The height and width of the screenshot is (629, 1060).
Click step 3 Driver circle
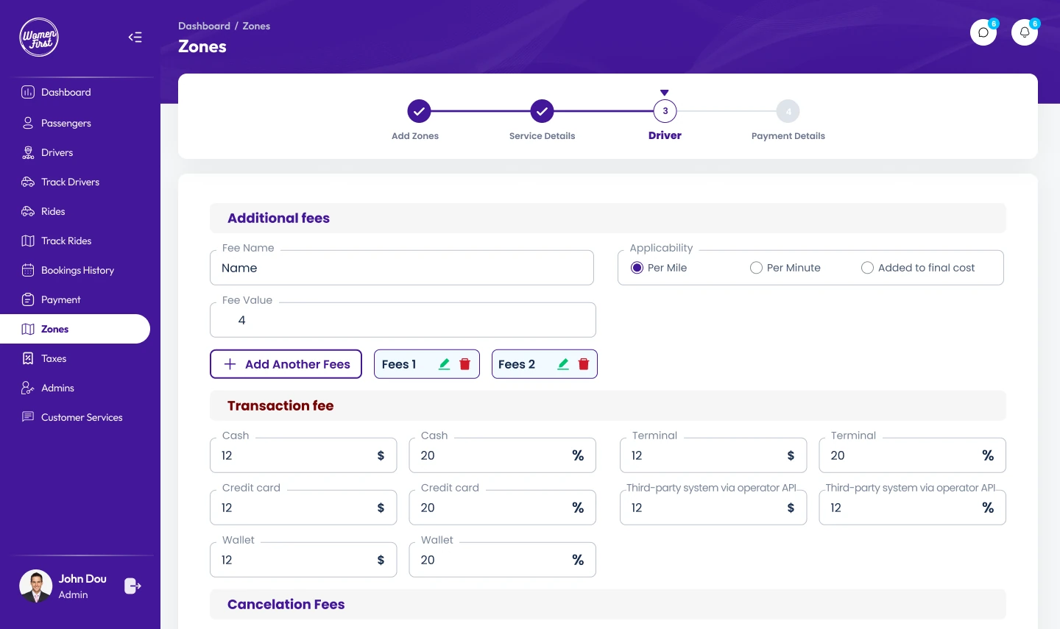665,111
